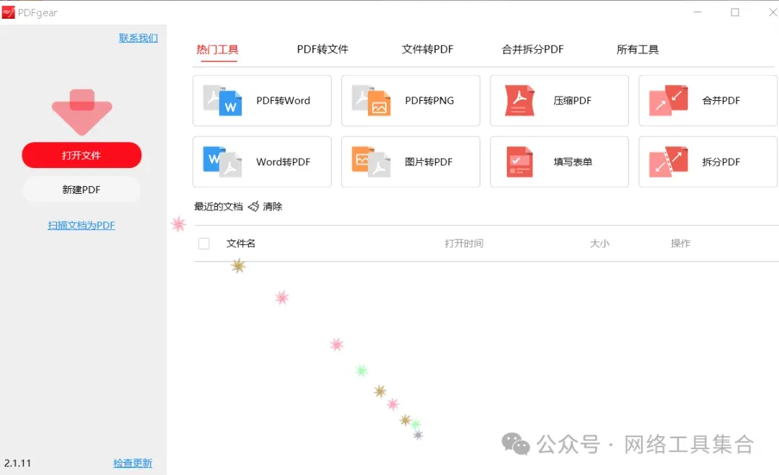Click the 合并PDF tool icon
The image size is (779, 475).
tap(668, 100)
